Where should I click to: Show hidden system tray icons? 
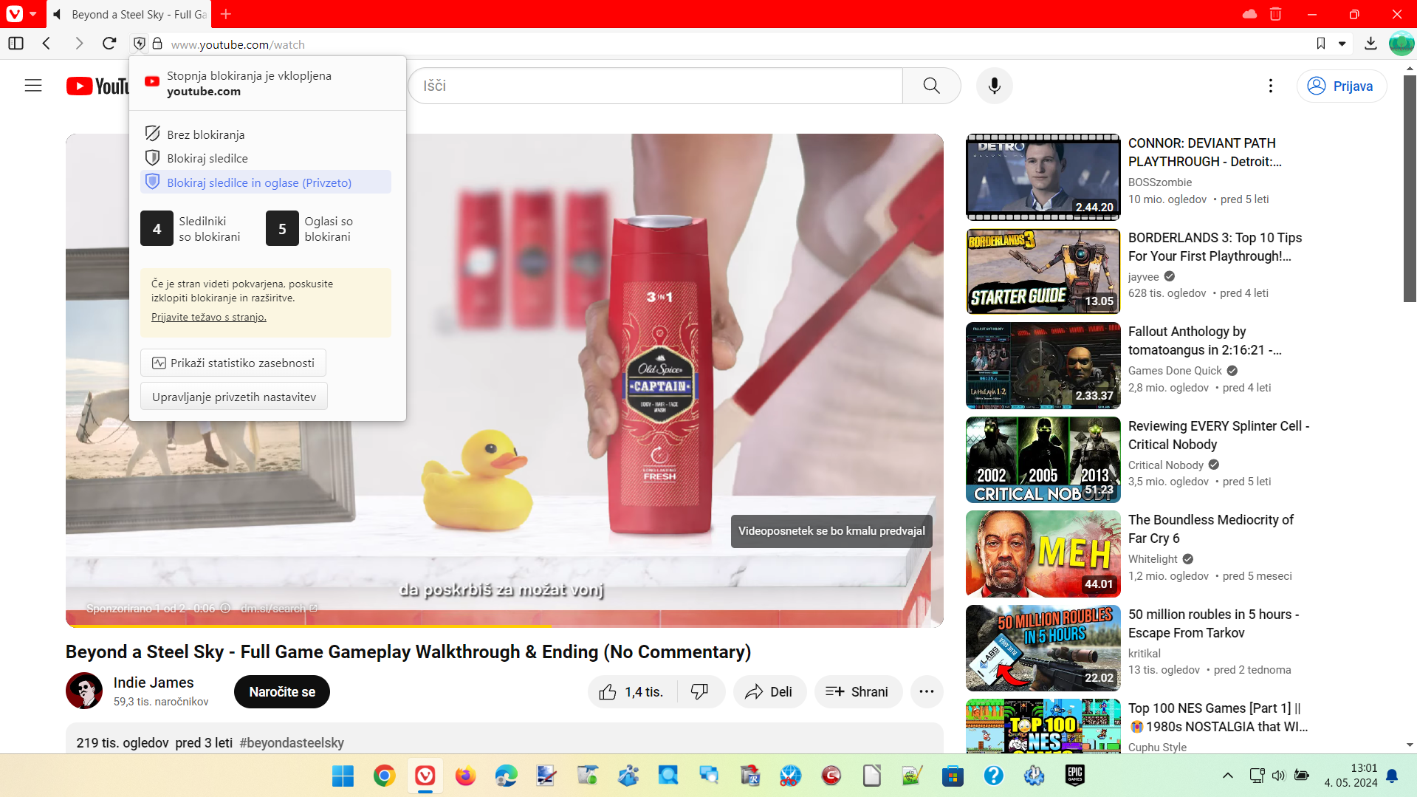tap(1227, 775)
